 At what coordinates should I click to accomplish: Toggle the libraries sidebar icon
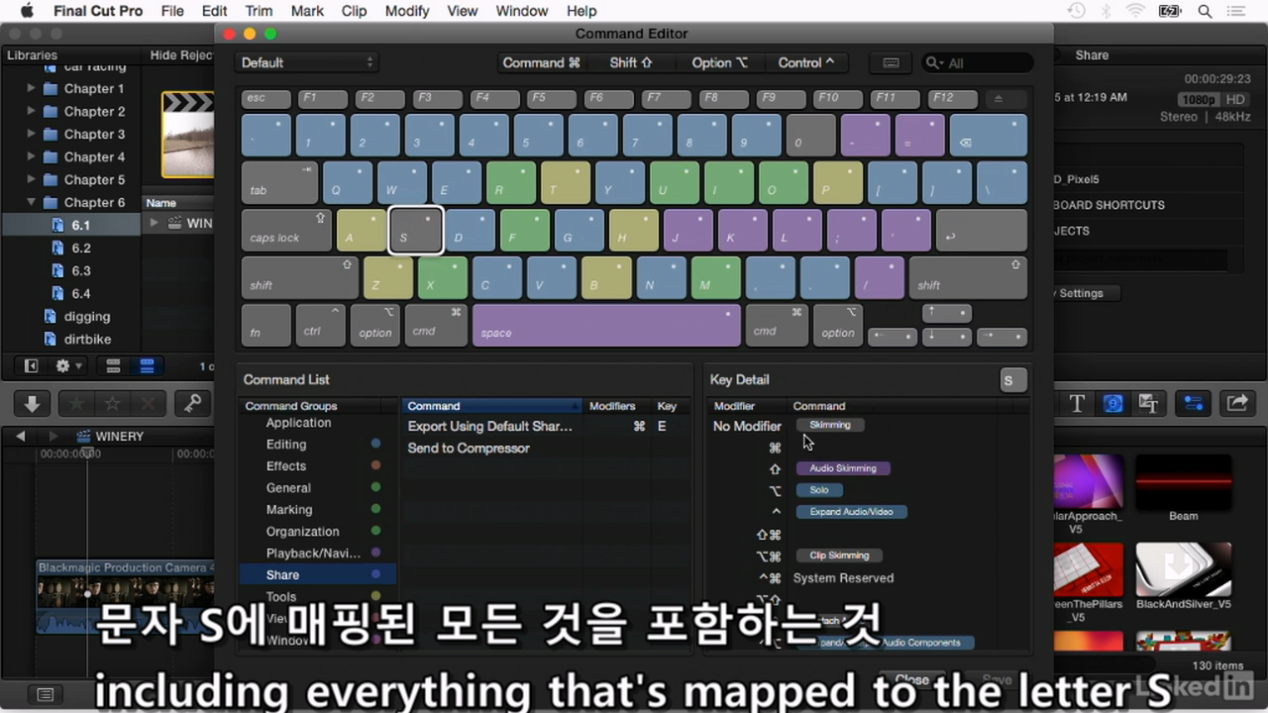click(x=31, y=365)
